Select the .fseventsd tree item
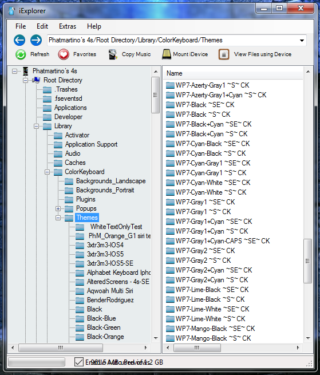Viewport: 320px width, 375px height. tap(68, 98)
